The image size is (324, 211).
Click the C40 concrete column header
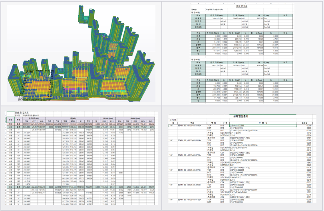tap(42, 121)
